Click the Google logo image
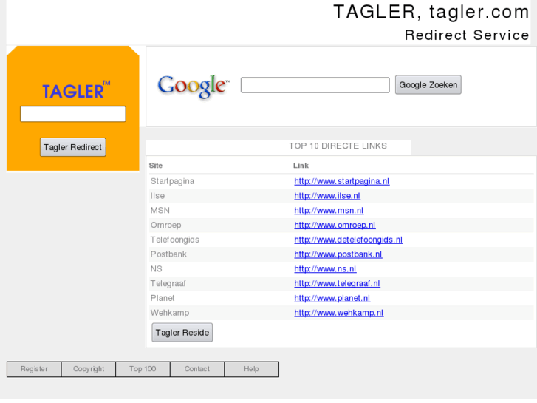 [x=194, y=87]
